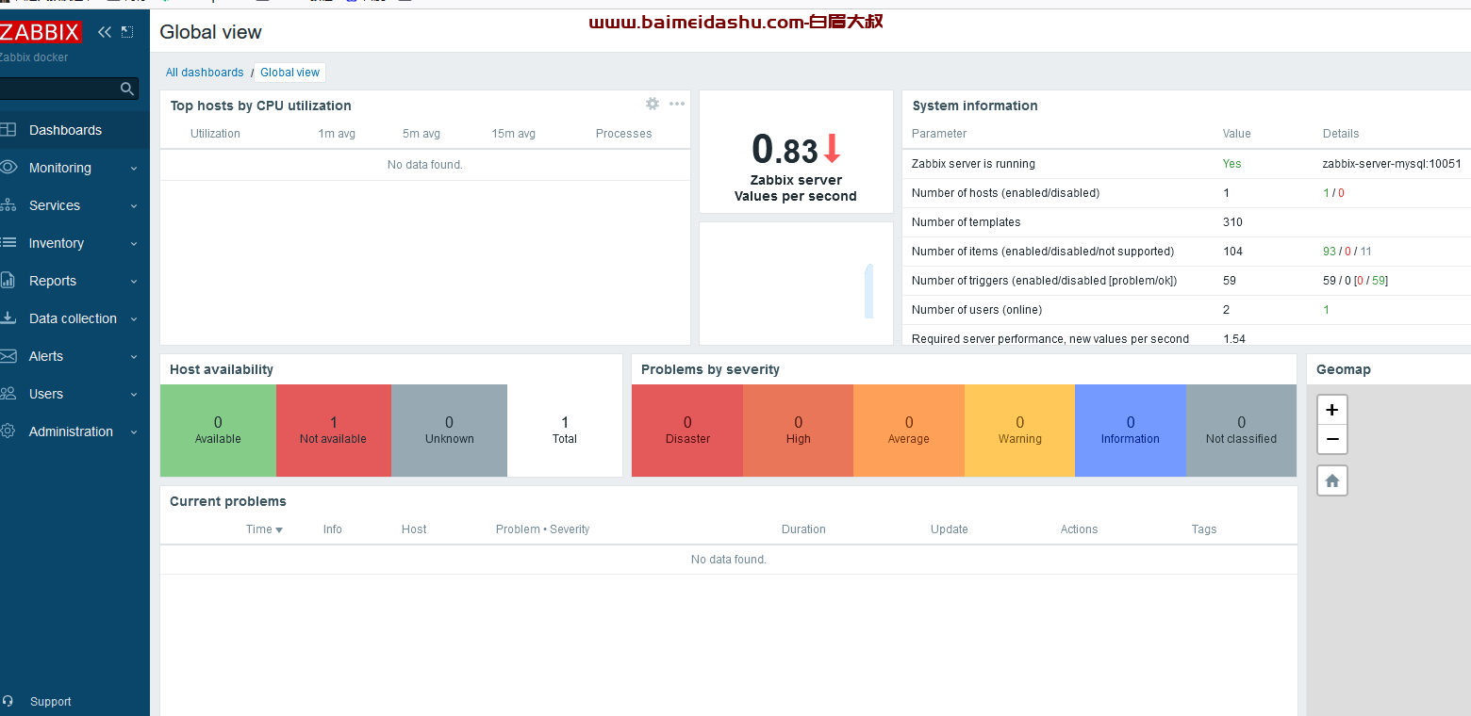This screenshot has height=716, width=1471.
Task: Open the Services menu item
Action: pos(74,205)
